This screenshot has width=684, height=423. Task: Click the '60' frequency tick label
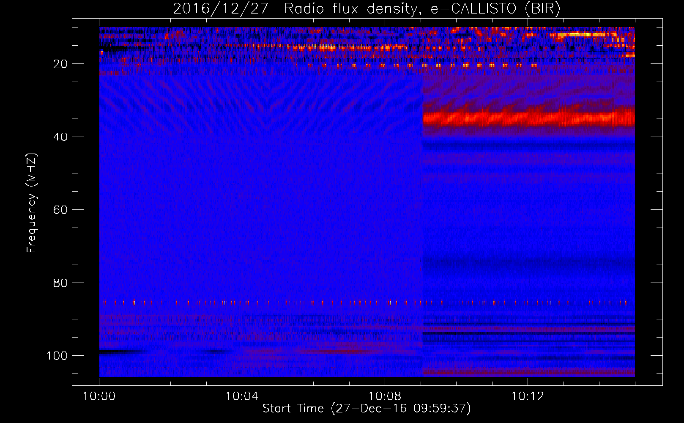tap(61, 210)
